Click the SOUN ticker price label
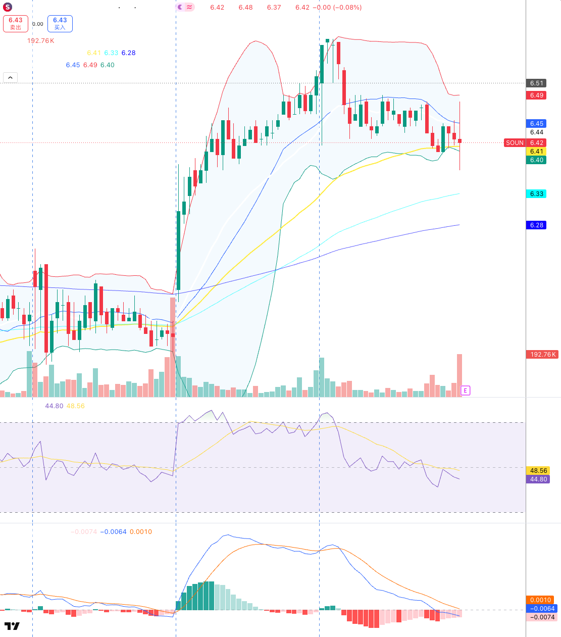The height and width of the screenshot is (637, 561). [515, 143]
